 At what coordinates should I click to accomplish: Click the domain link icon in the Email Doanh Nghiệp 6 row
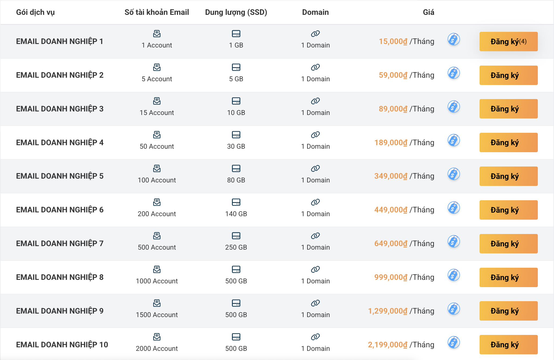(315, 202)
